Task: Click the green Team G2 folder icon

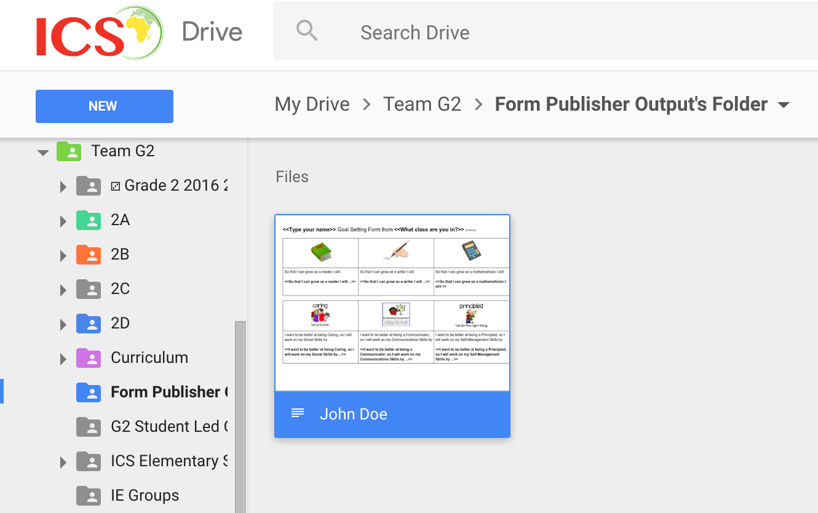Action: tap(69, 151)
